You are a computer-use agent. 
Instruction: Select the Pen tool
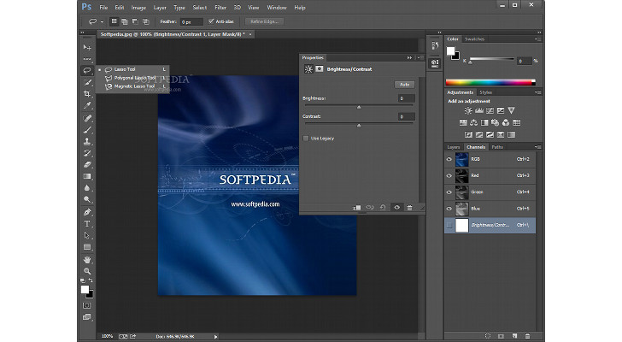[x=87, y=212]
